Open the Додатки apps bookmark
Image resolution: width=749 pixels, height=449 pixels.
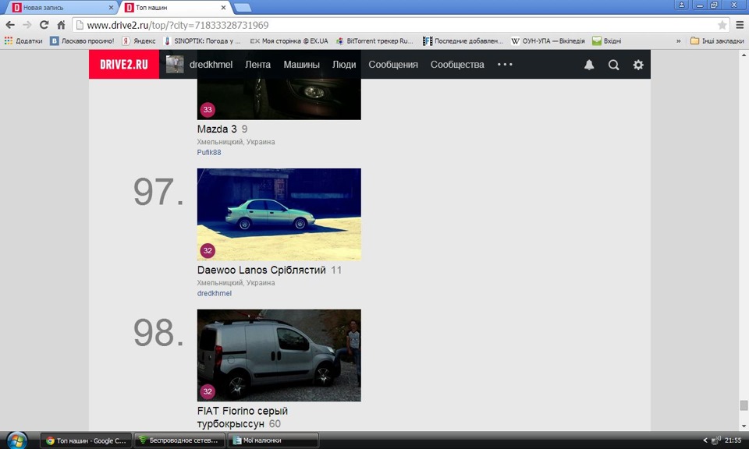click(x=23, y=41)
